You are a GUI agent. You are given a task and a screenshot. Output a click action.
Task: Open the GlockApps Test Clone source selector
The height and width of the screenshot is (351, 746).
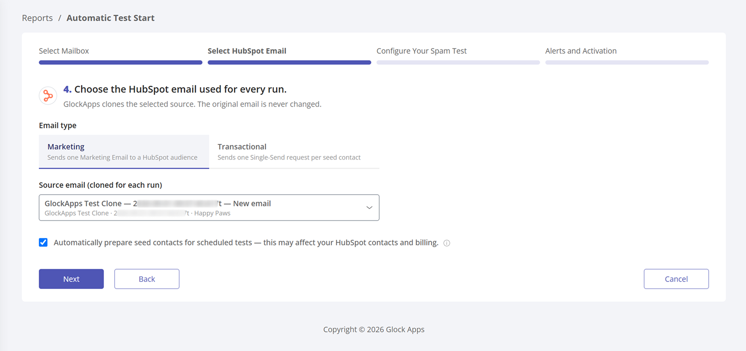209,207
